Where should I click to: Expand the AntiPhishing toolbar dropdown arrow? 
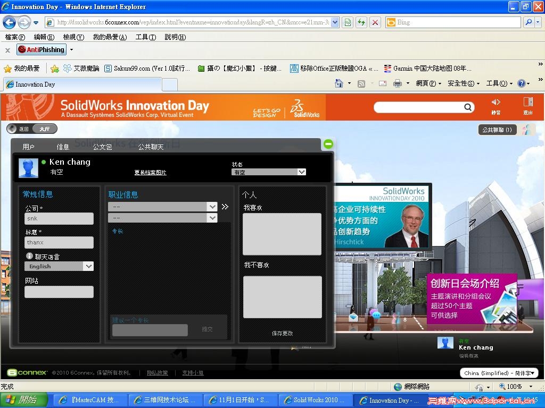(x=72, y=49)
